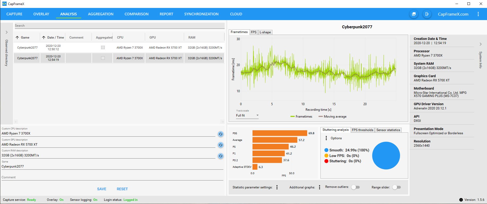Show the L-shape graph tab
This screenshot has width=487, height=204.
[265, 32]
